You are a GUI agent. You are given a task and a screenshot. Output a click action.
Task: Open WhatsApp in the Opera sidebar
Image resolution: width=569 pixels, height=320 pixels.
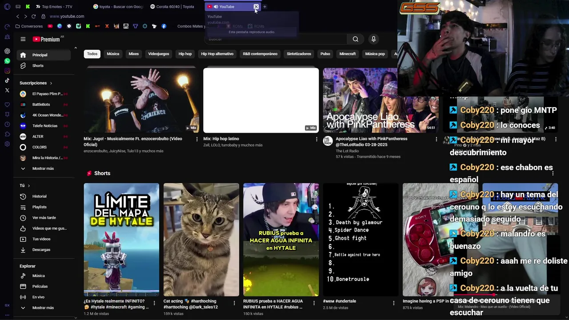[7, 61]
